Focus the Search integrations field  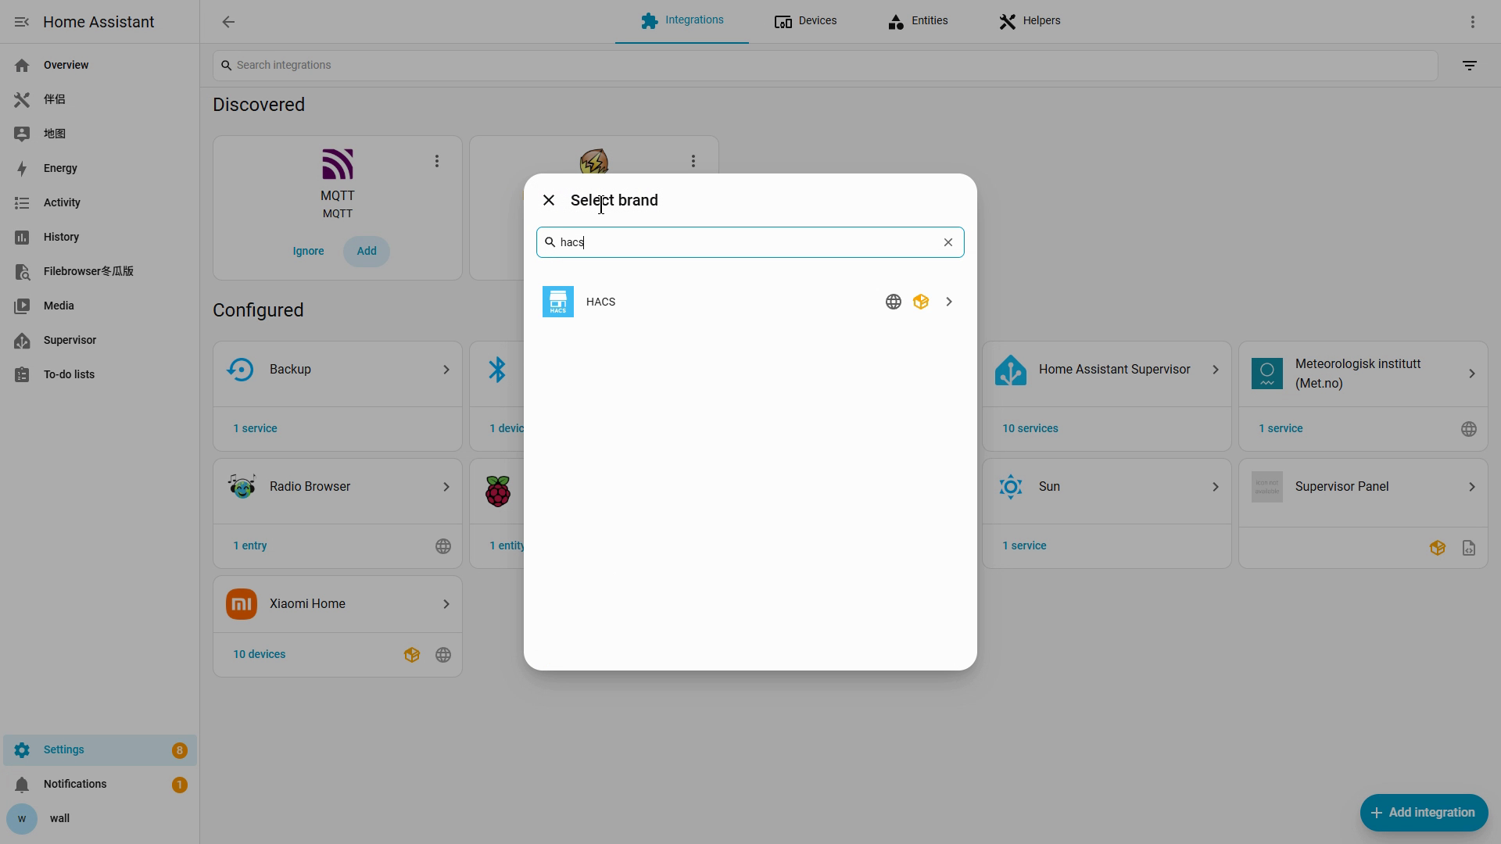click(x=825, y=65)
